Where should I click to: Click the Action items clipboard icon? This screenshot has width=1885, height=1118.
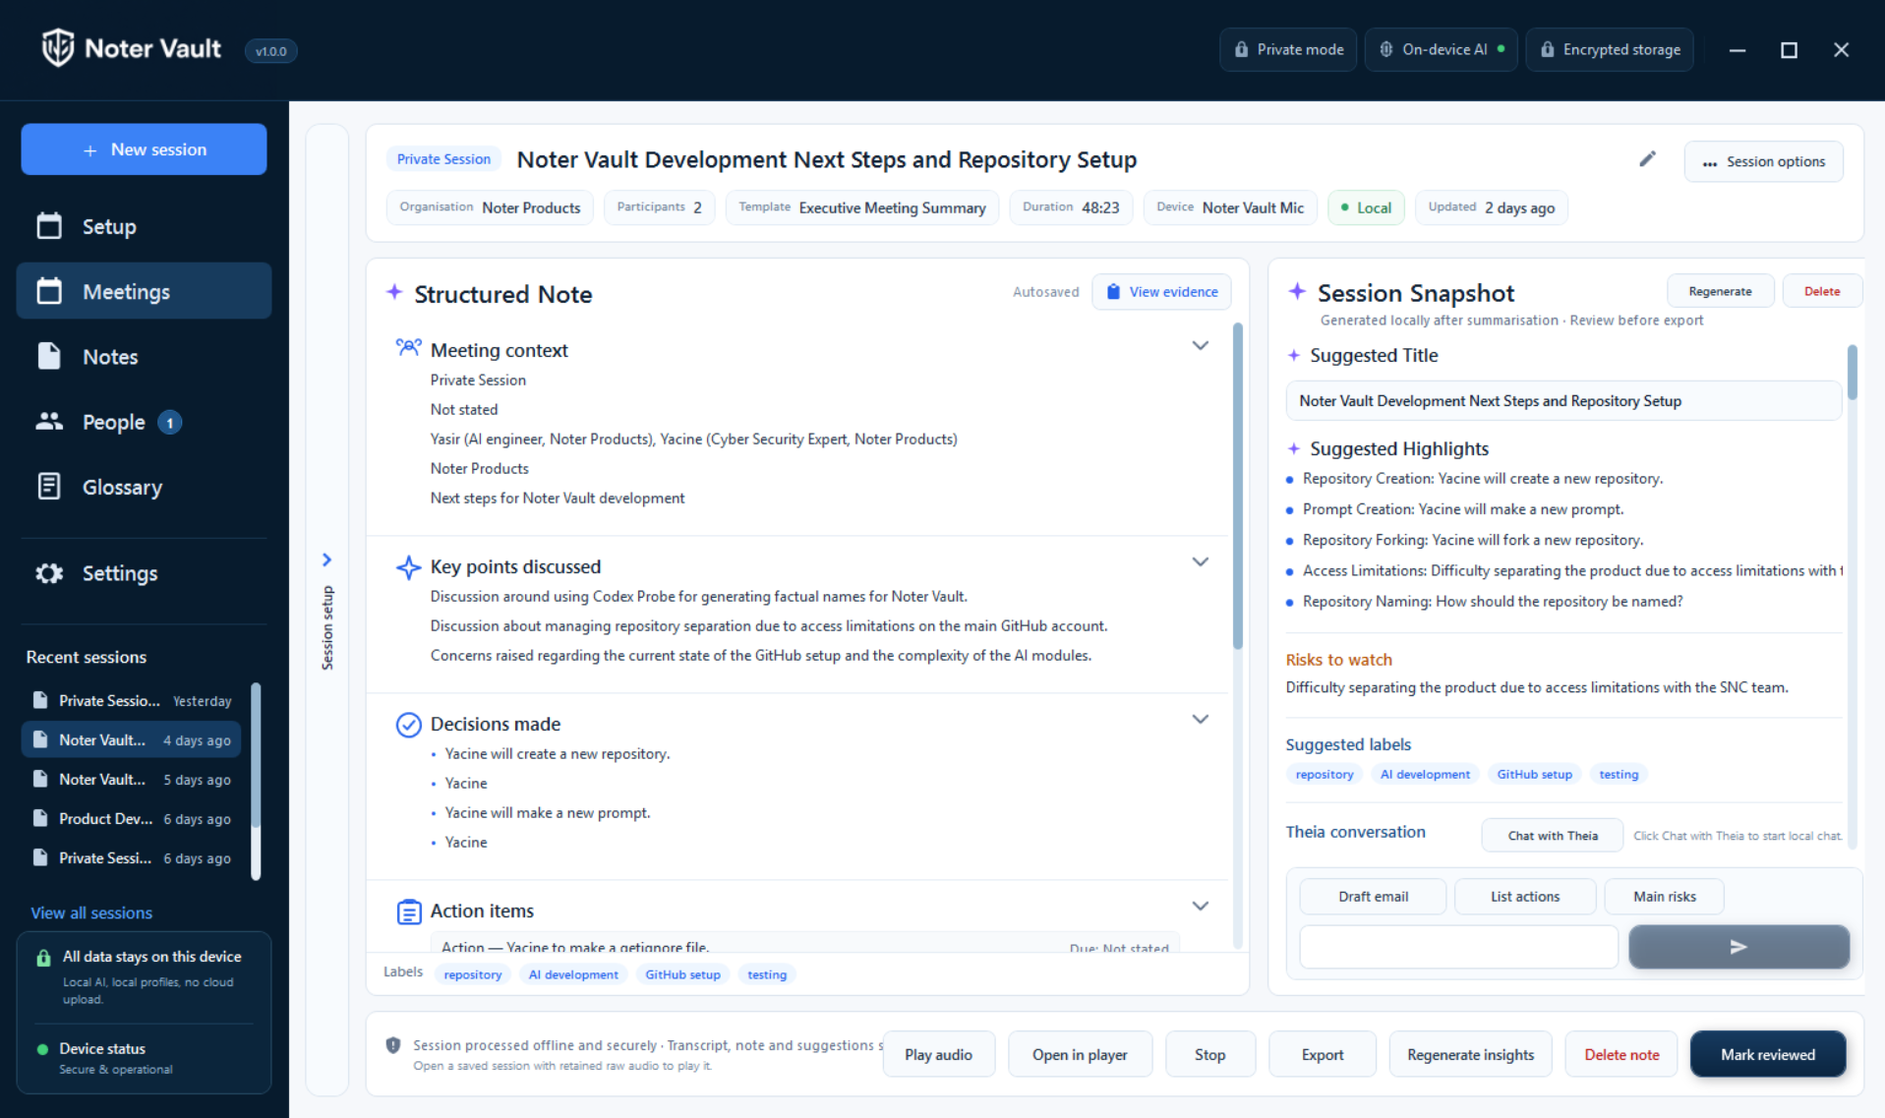pyautogui.click(x=408, y=912)
